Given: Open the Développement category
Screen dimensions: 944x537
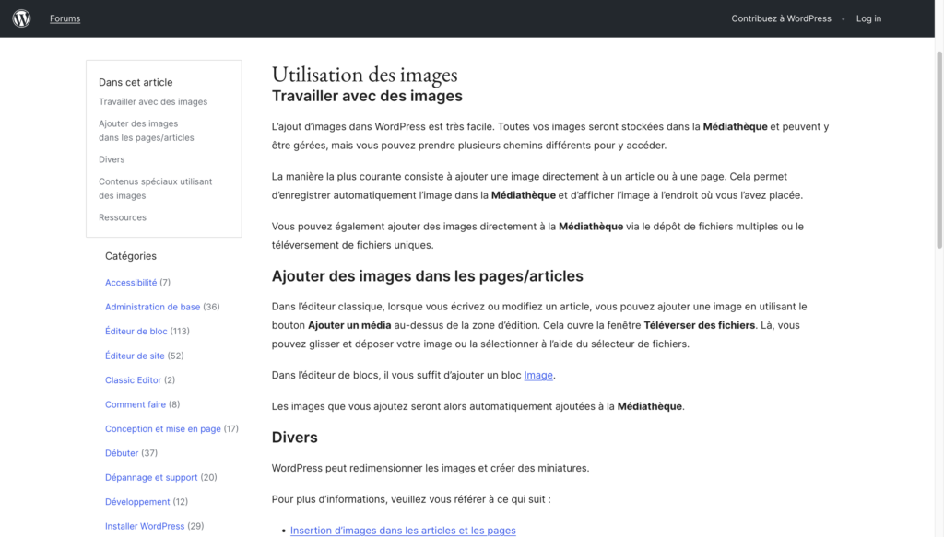Looking at the screenshot, I should tap(137, 501).
